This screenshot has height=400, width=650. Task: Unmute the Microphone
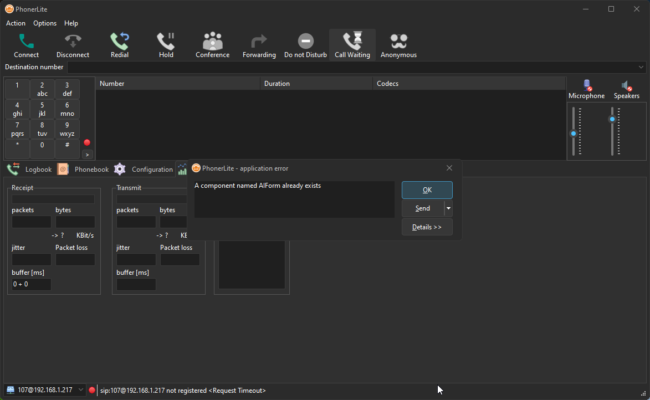[x=586, y=86]
